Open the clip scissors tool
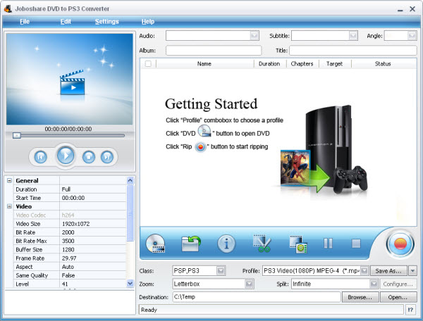Viewport: 423px width, 321px height. coord(262,244)
